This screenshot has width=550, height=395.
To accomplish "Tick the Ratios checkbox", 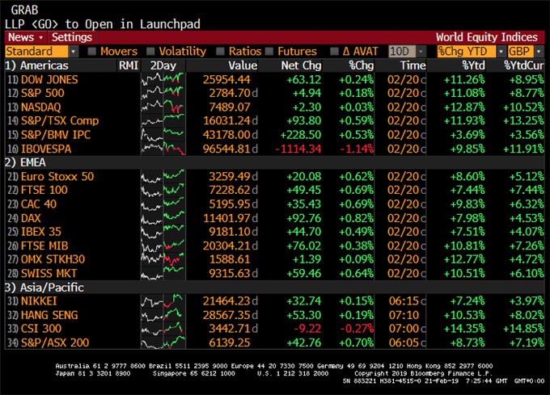I will [220, 52].
